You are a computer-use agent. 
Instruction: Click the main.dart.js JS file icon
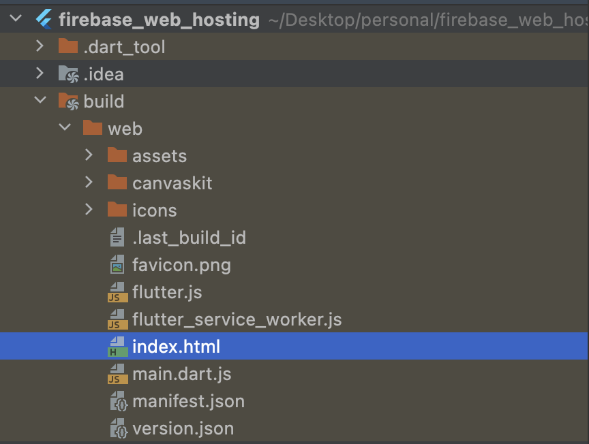coord(117,374)
